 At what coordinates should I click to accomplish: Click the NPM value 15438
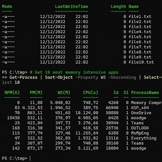point(13,118)
